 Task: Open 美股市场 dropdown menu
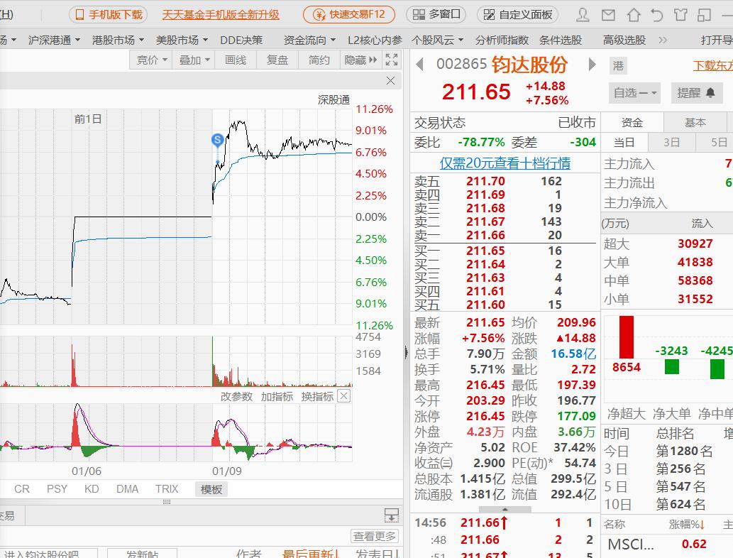coord(182,40)
